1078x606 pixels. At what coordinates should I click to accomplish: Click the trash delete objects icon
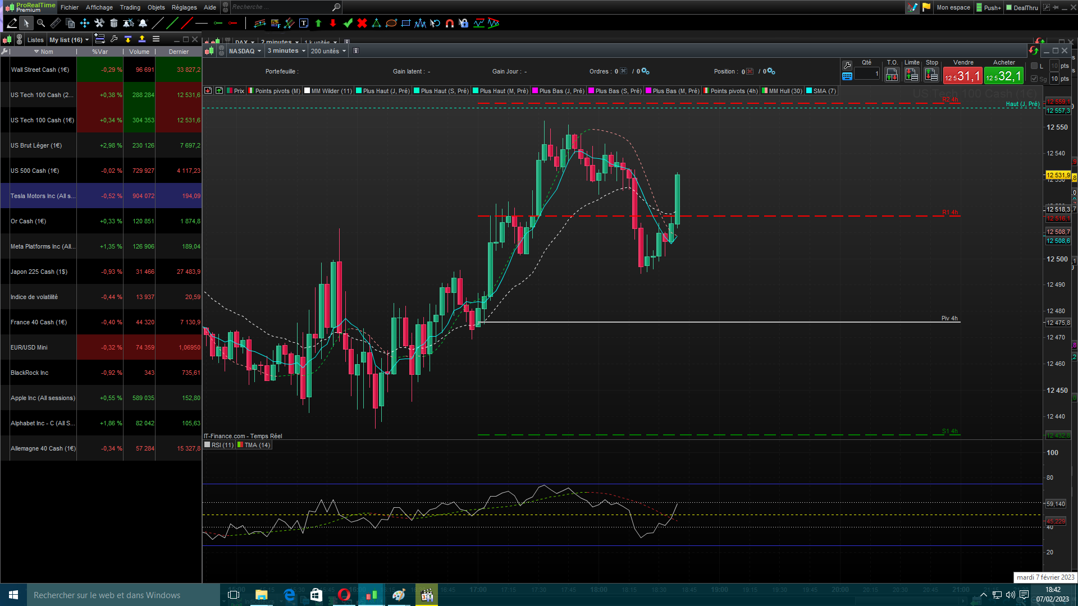pos(114,23)
